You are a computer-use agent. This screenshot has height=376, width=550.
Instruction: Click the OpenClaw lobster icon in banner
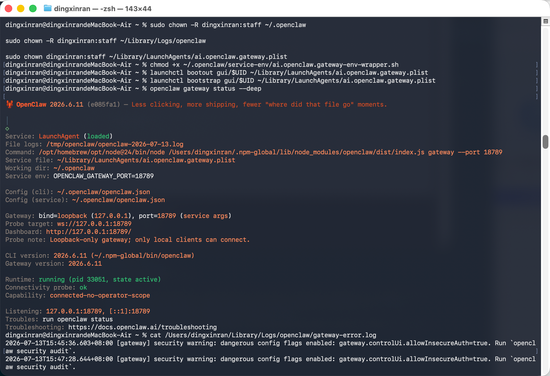click(x=10, y=104)
